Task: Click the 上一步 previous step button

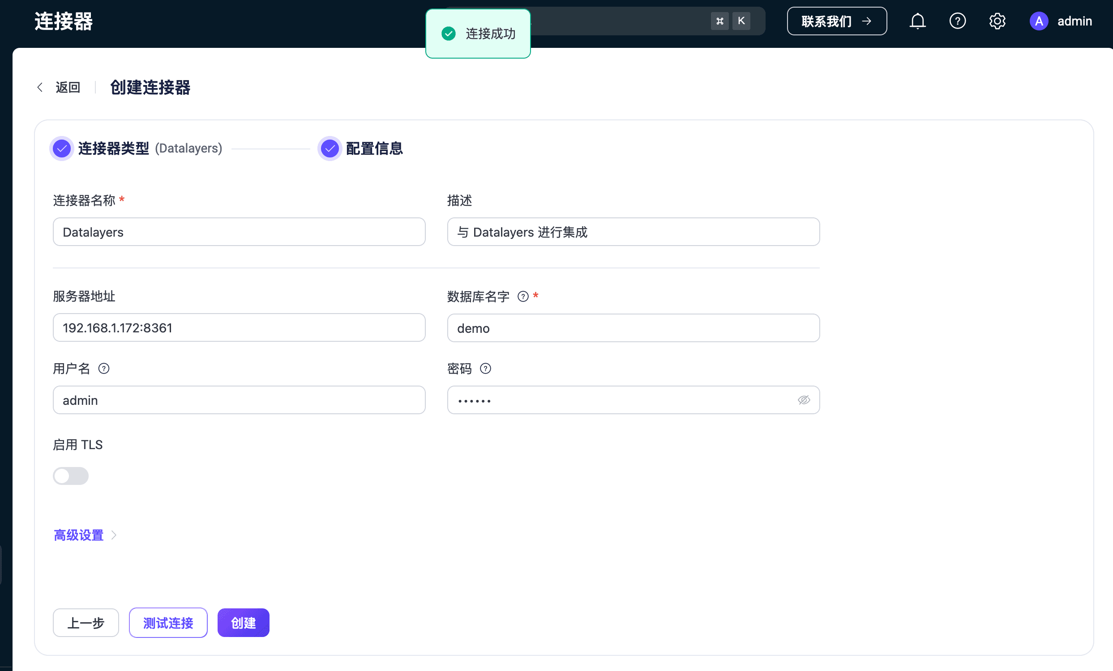Action: pos(86,623)
